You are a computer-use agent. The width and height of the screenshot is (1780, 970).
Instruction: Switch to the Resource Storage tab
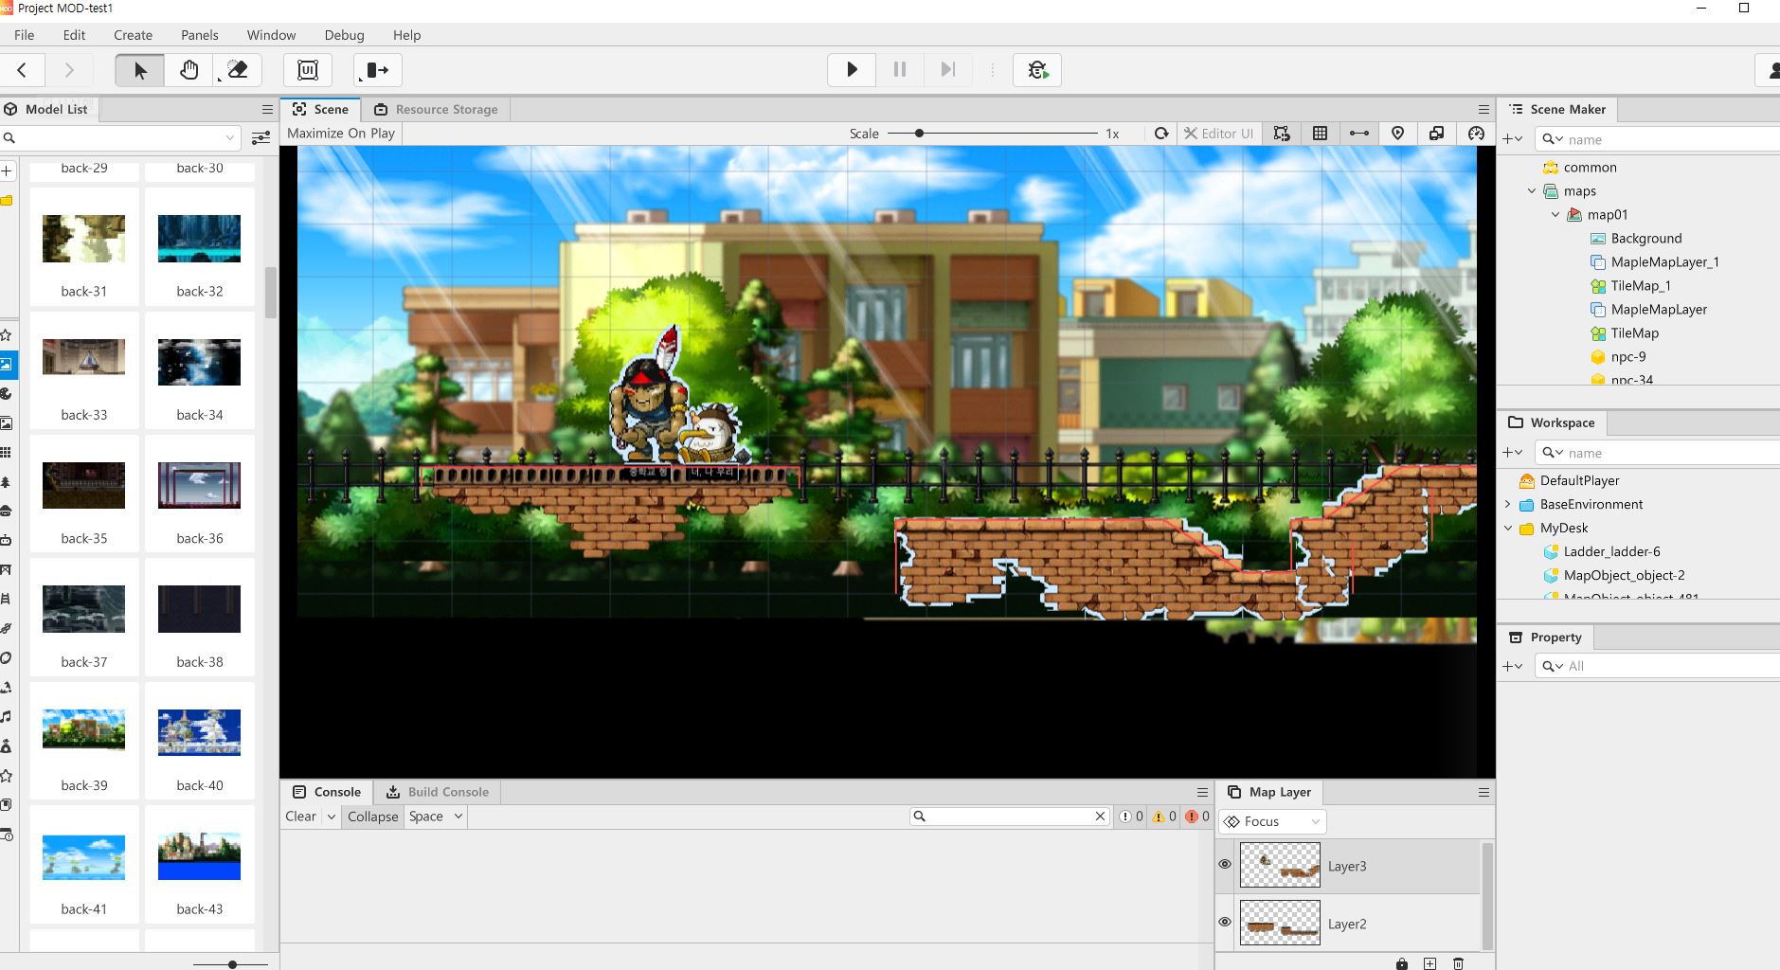coord(437,109)
